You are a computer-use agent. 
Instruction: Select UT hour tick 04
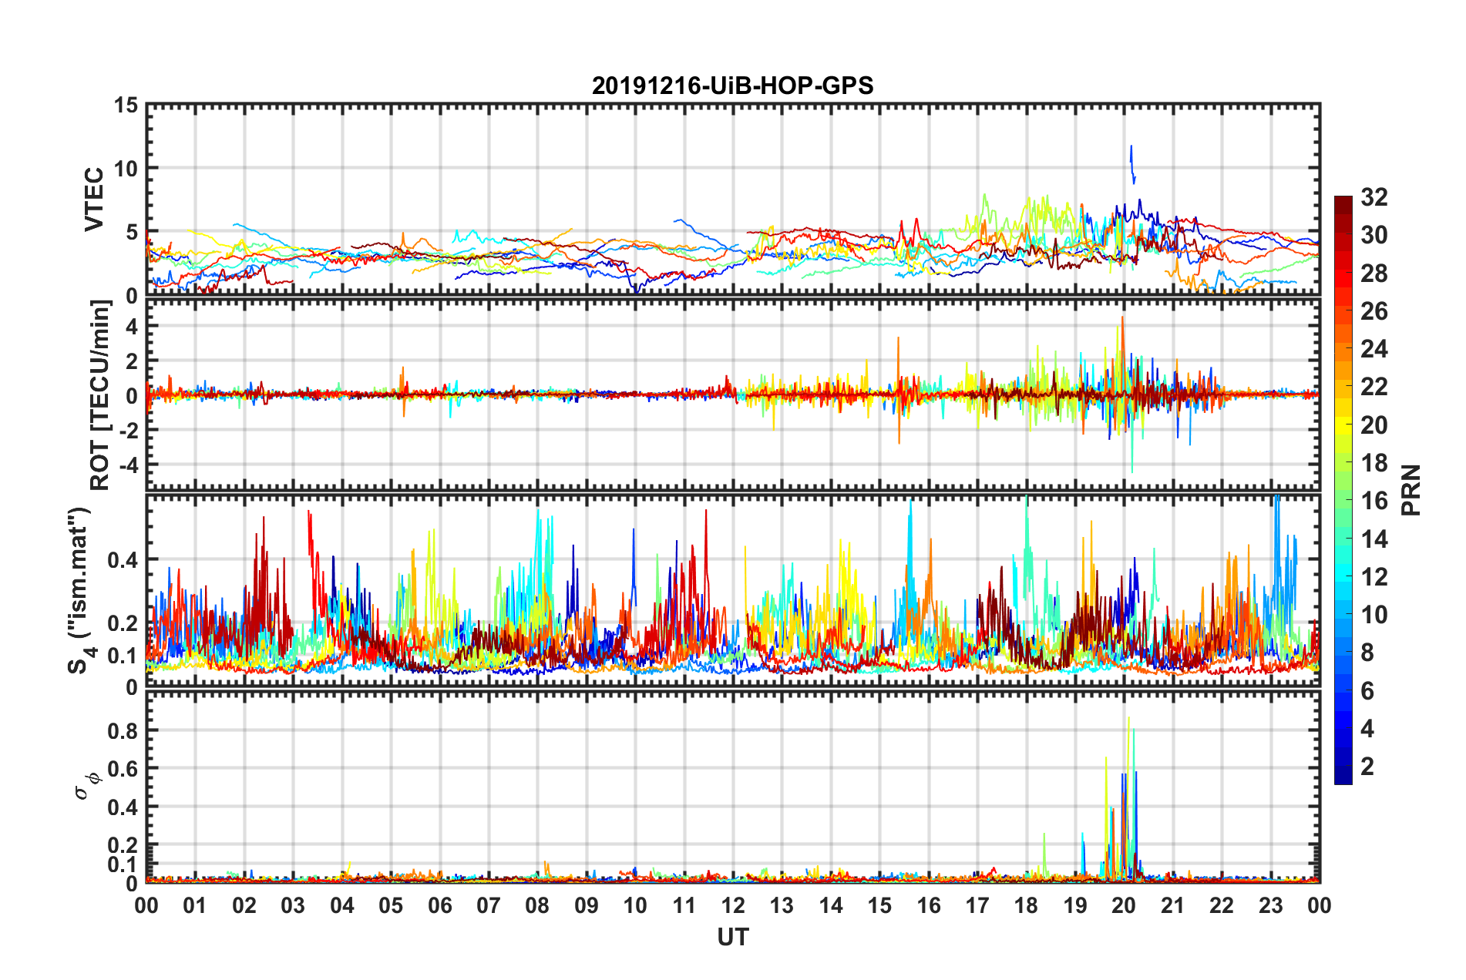coord(342,905)
